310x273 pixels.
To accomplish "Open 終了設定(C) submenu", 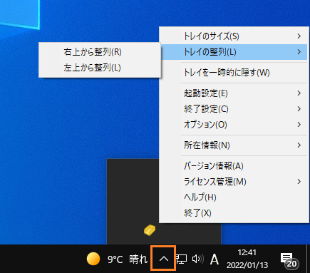I will pyautogui.click(x=234, y=109).
